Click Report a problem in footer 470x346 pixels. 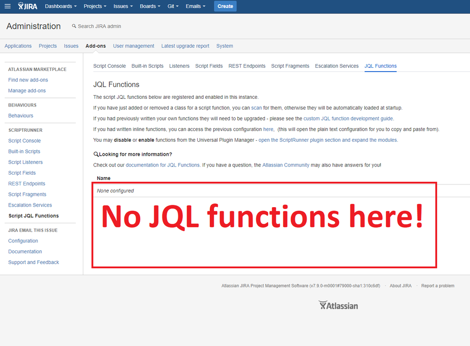[x=438, y=286]
